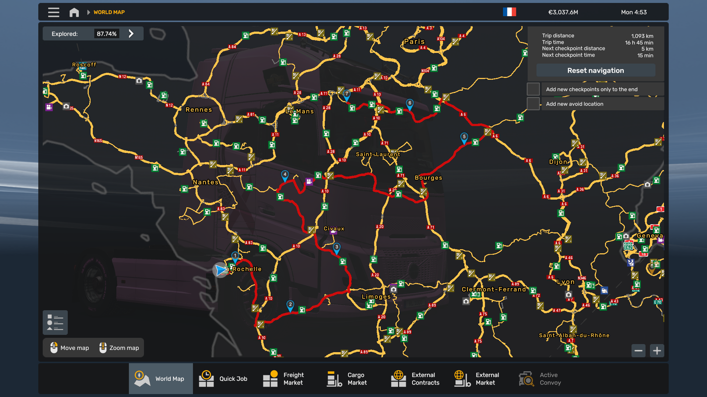Click the Explored 87.74% value

pos(106,34)
